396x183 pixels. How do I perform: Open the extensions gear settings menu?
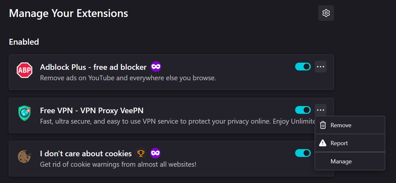pos(326,13)
